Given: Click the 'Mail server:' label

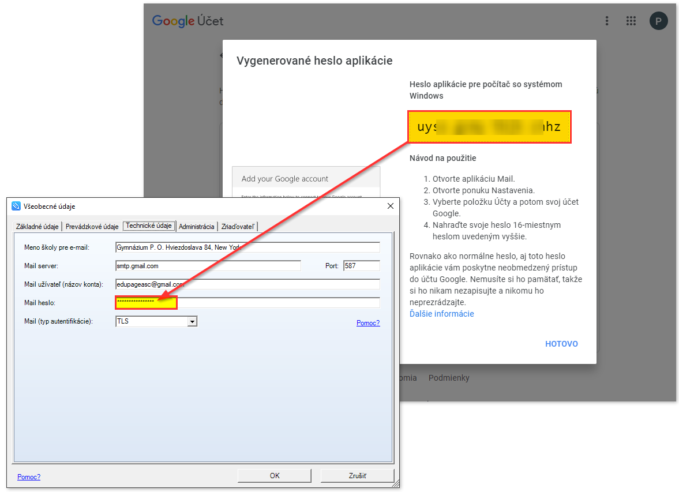Looking at the screenshot, I should [41, 266].
